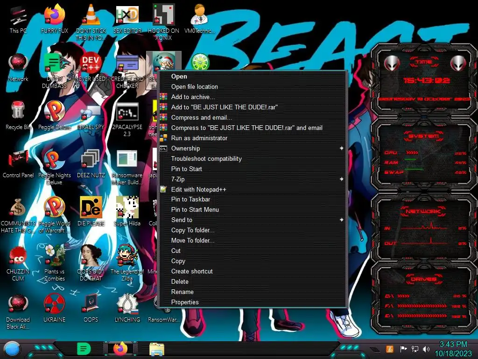
Task: Open green notes app on taskbar
Action: point(84,349)
